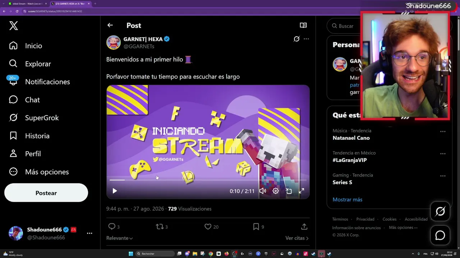Open GARNET| HEXA profile avatar
This screenshot has height=258, width=460.
(113, 42)
